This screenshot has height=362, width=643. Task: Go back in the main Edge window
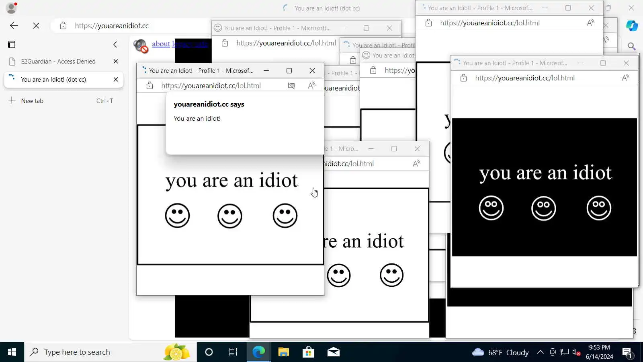tap(14, 26)
